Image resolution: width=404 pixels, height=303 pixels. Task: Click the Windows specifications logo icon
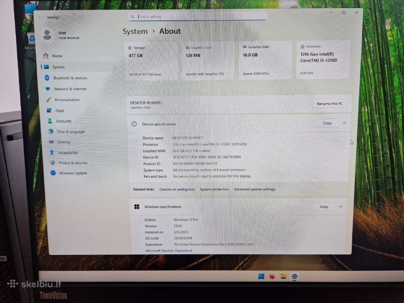[x=137, y=207]
